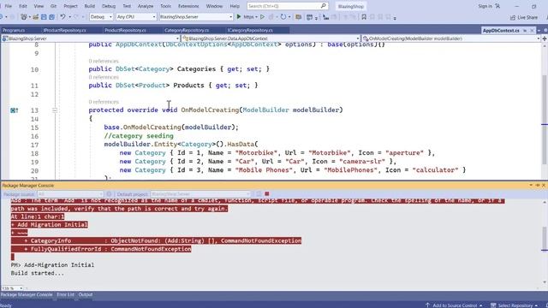Switch to the Program.cs tab
The height and width of the screenshot is (308, 548).
point(14,31)
